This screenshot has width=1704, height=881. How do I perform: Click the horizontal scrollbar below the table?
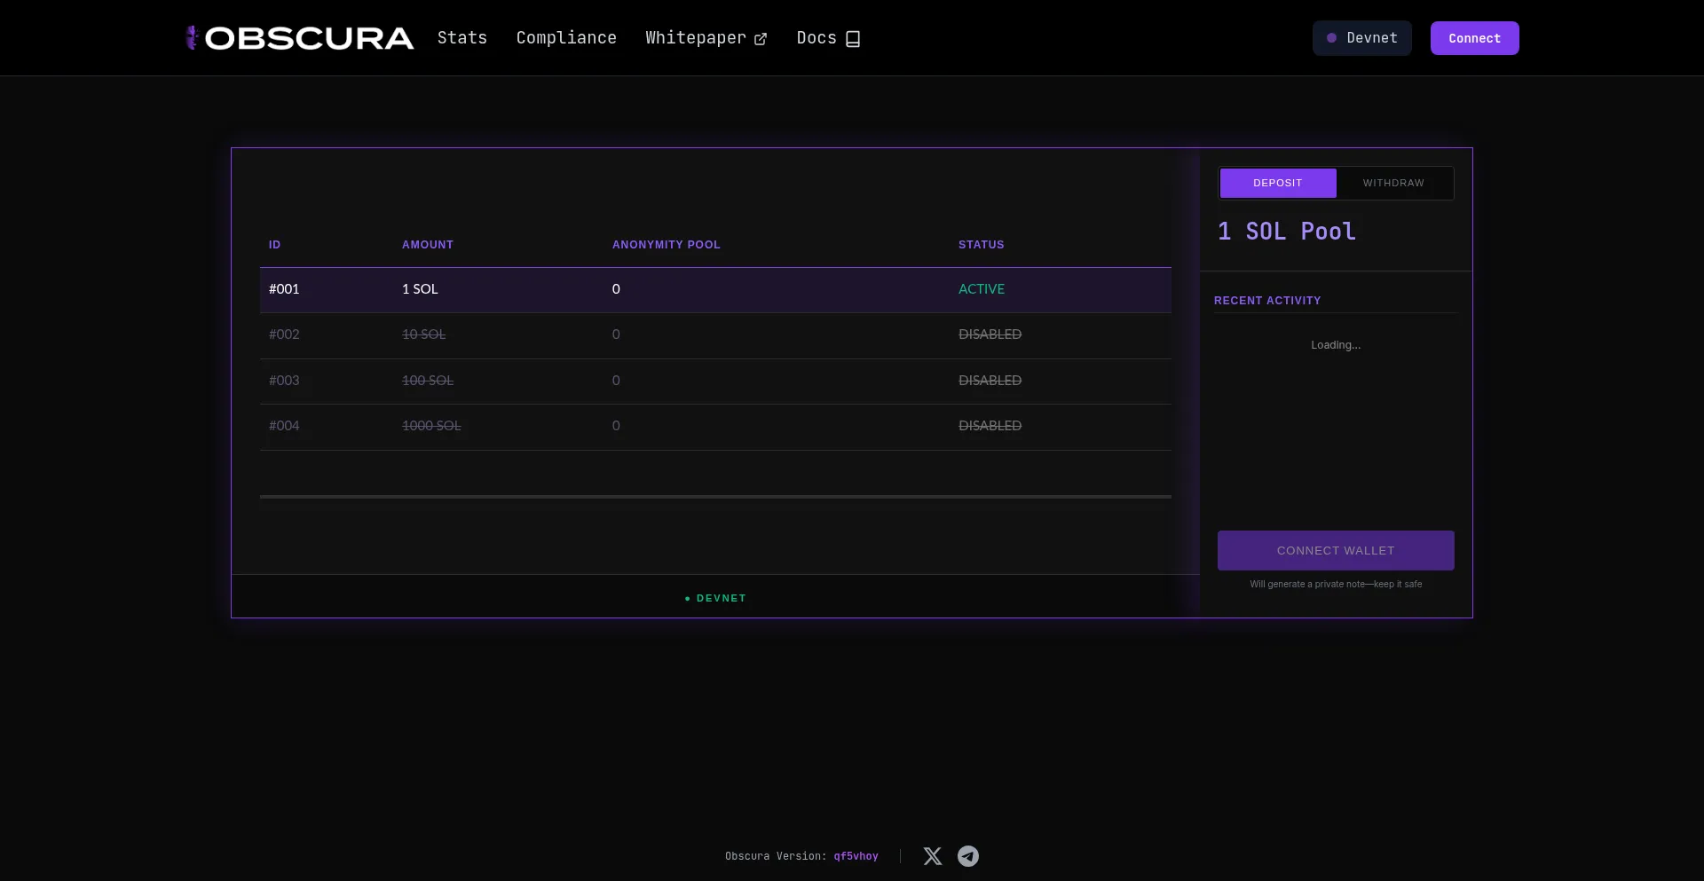[715, 497]
